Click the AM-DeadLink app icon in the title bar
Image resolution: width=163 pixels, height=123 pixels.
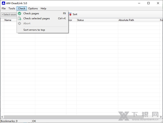click(3, 3)
